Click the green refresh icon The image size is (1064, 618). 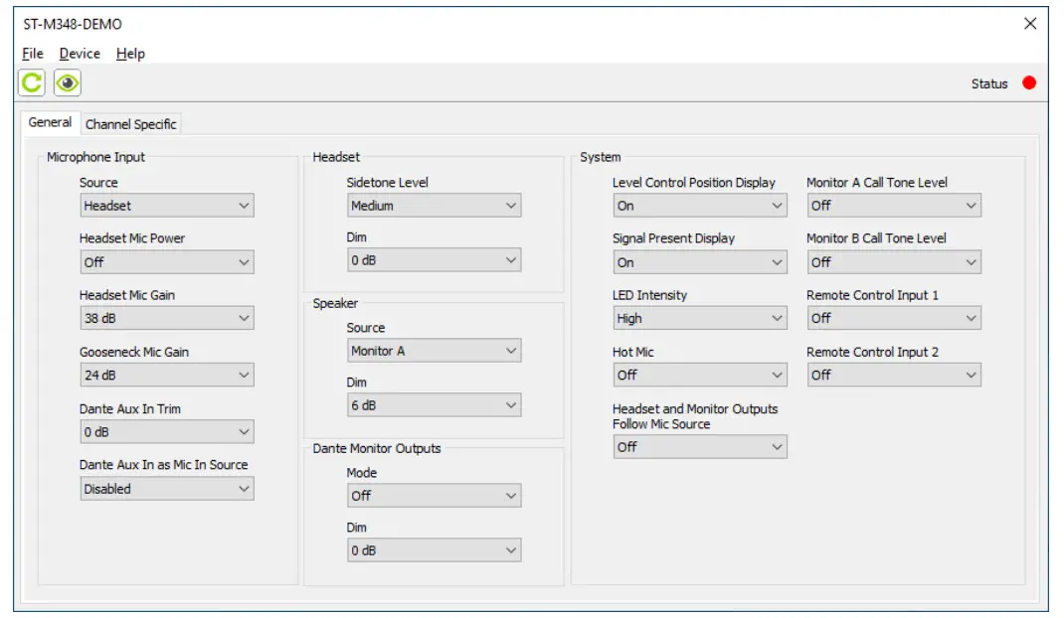click(32, 83)
